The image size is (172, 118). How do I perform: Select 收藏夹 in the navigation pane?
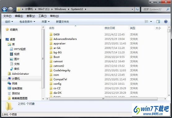(12, 30)
